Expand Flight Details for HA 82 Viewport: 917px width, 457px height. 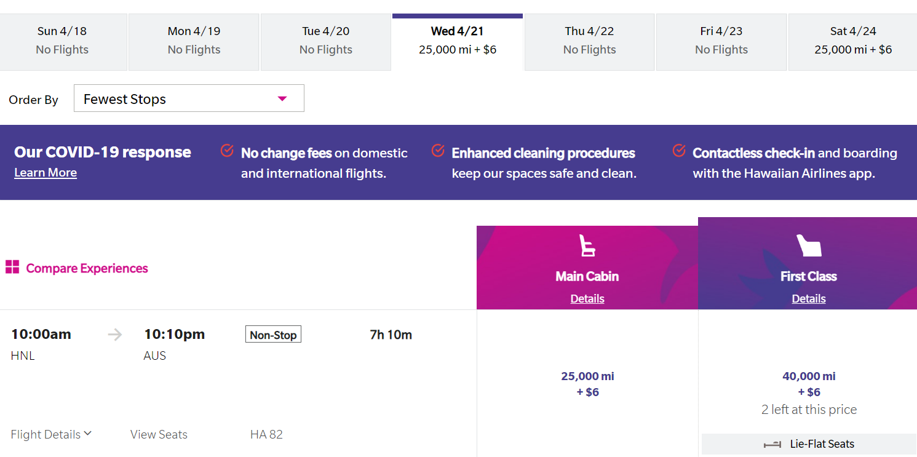[x=51, y=434]
